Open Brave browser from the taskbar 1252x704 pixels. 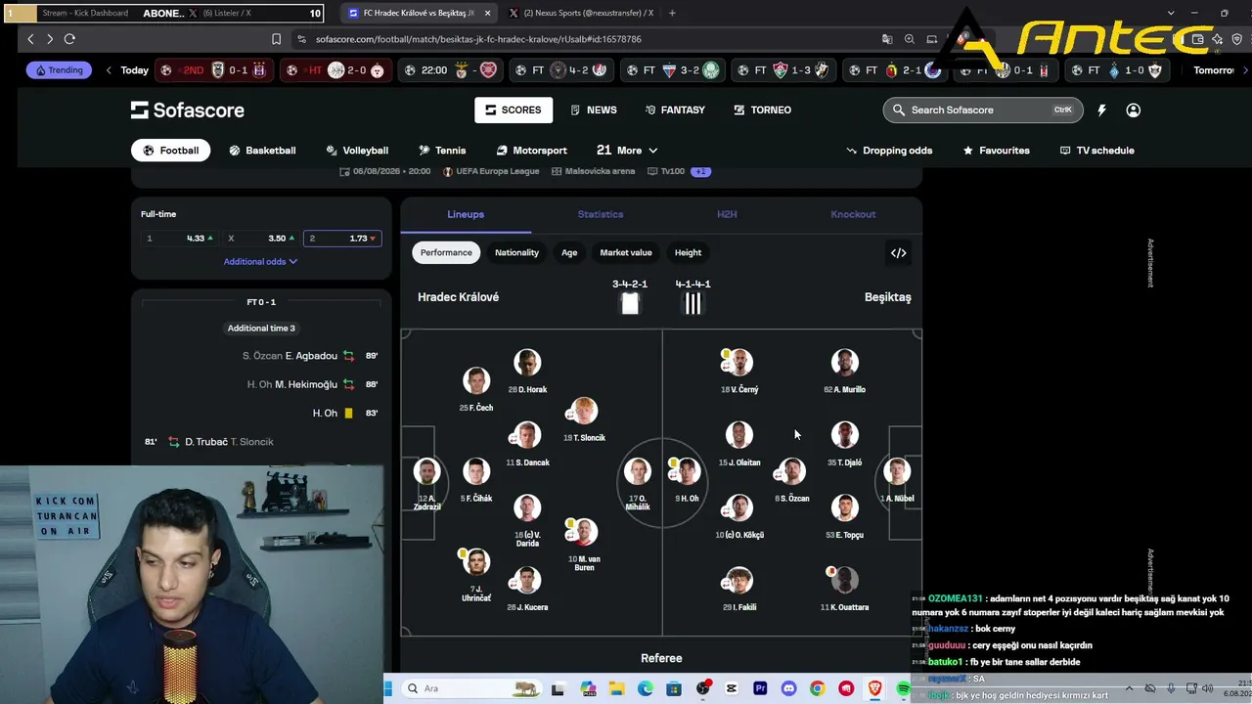click(x=874, y=688)
